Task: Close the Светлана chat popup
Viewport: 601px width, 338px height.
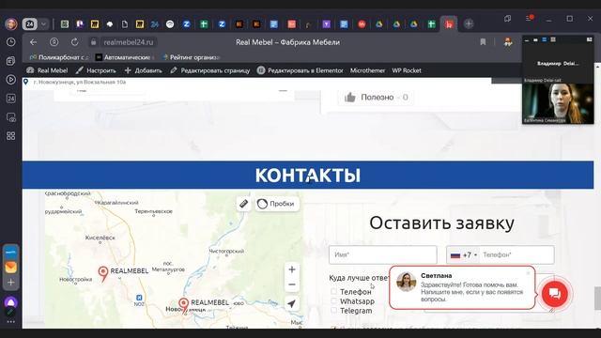Action: click(x=528, y=273)
